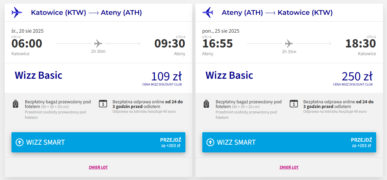The image size is (387, 180).
Task: Click the return flight duration plane icon
Action: 289,43
